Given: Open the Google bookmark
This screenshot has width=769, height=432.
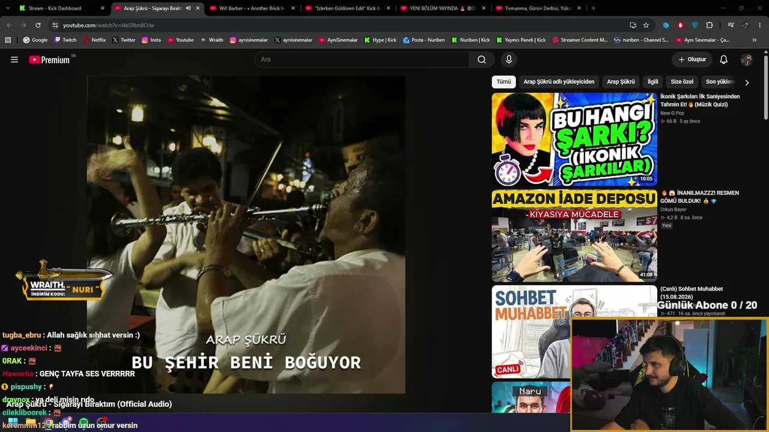Looking at the screenshot, I should pos(35,40).
